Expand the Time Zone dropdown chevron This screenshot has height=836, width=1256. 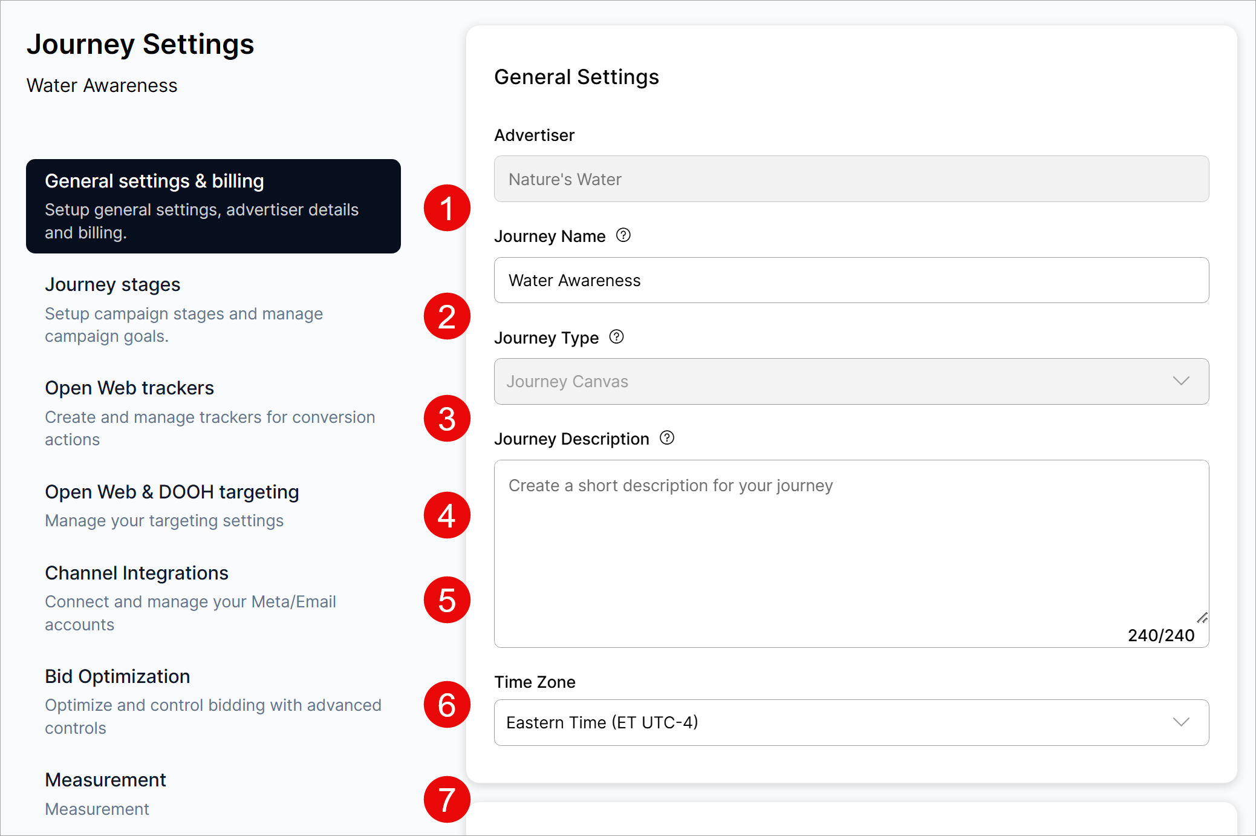[x=1181, y=722]
